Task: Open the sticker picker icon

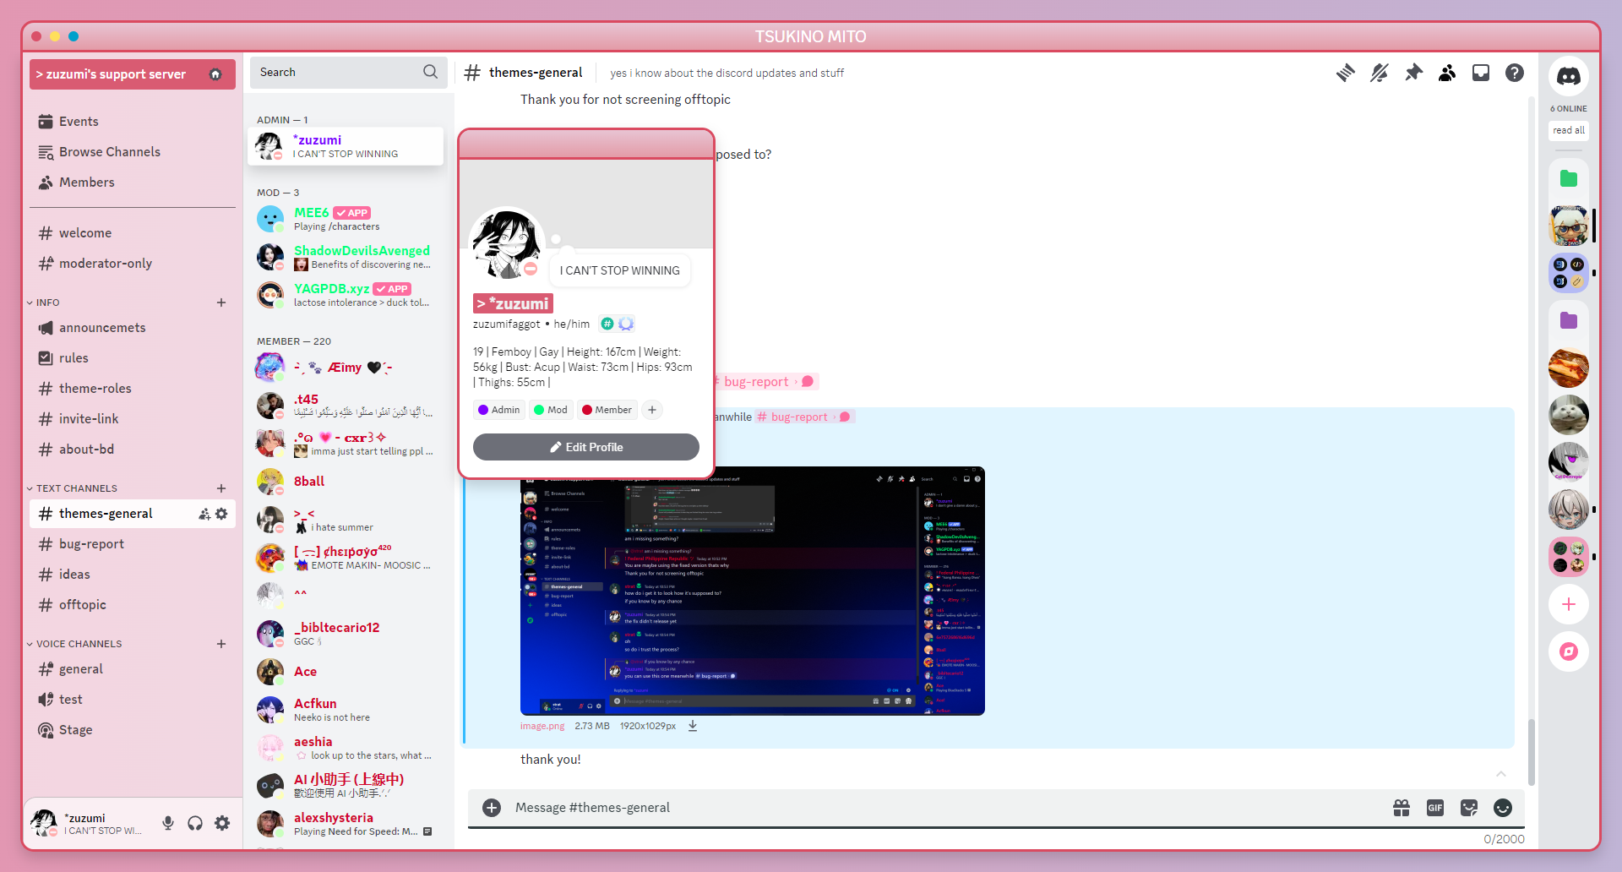Action: (1469, 808)
